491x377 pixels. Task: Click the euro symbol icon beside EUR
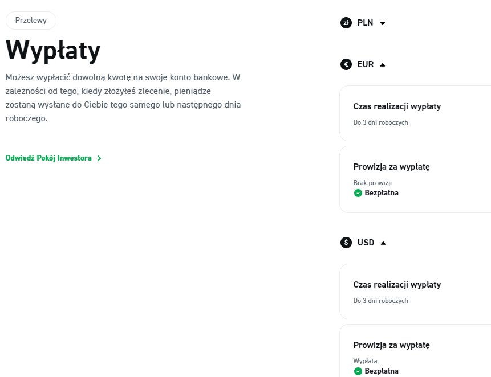pos(346,64)
